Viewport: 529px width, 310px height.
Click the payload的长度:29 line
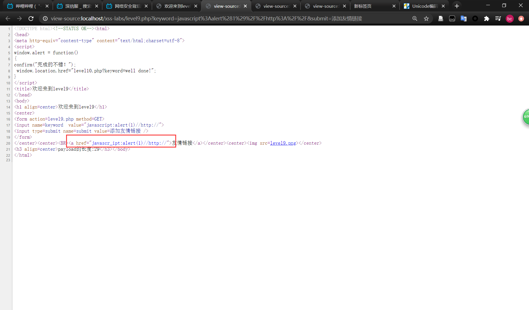[x=72, y=149]
